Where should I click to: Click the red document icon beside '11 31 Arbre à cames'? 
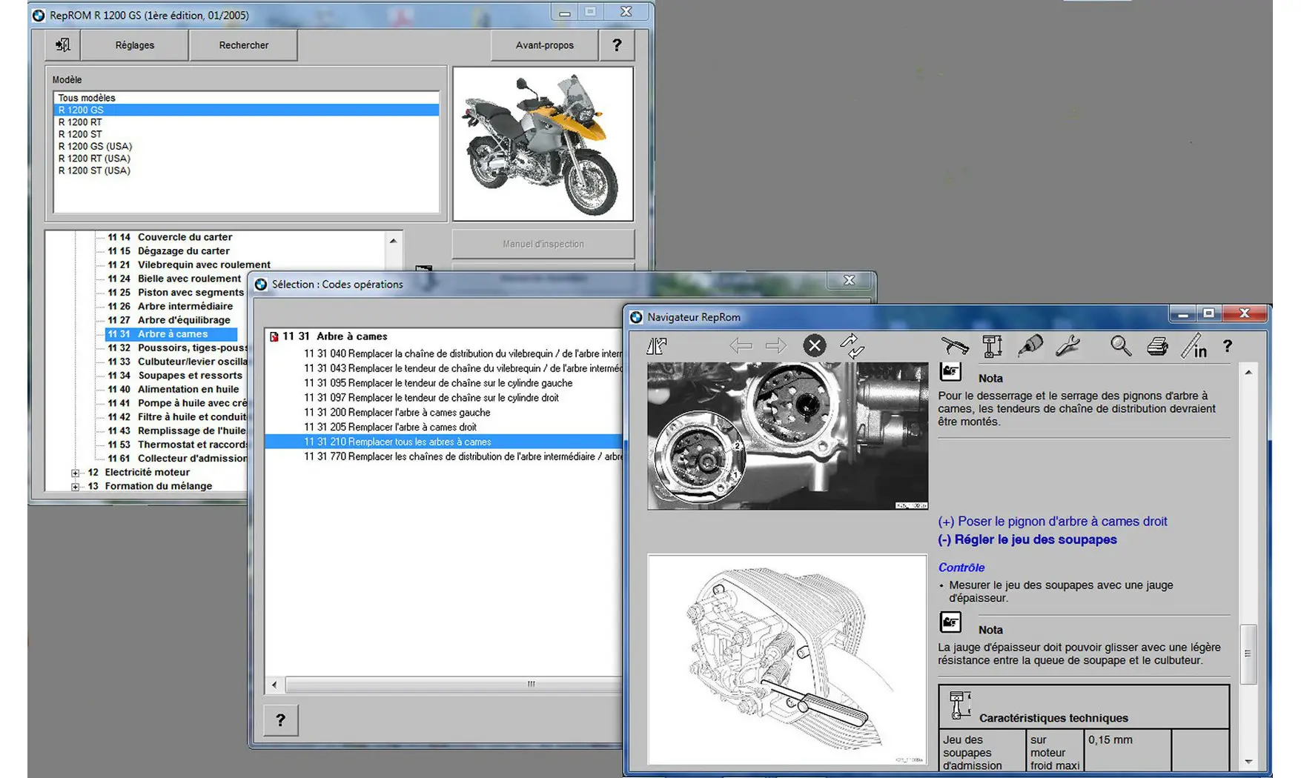coord(274,336)
